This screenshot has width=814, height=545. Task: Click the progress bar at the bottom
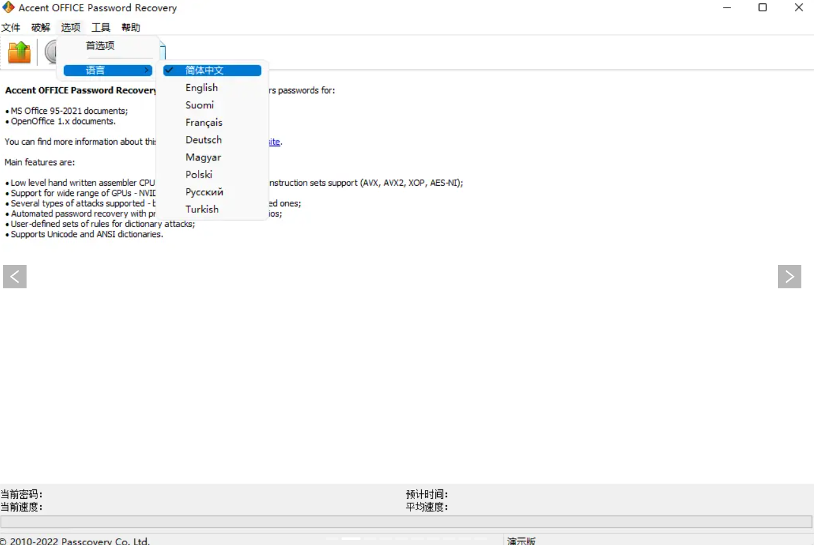(406, 522)
